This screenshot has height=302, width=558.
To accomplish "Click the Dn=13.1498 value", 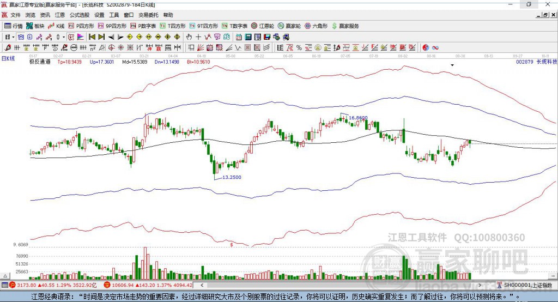I will point(167,62).
